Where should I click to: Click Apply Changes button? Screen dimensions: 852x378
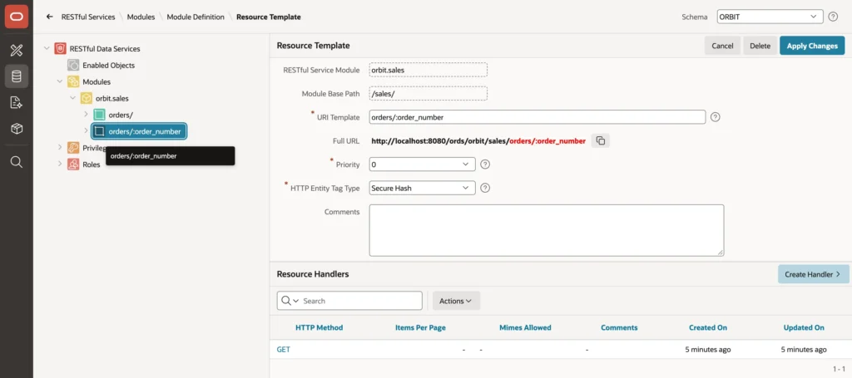click(x=812, y=46)
